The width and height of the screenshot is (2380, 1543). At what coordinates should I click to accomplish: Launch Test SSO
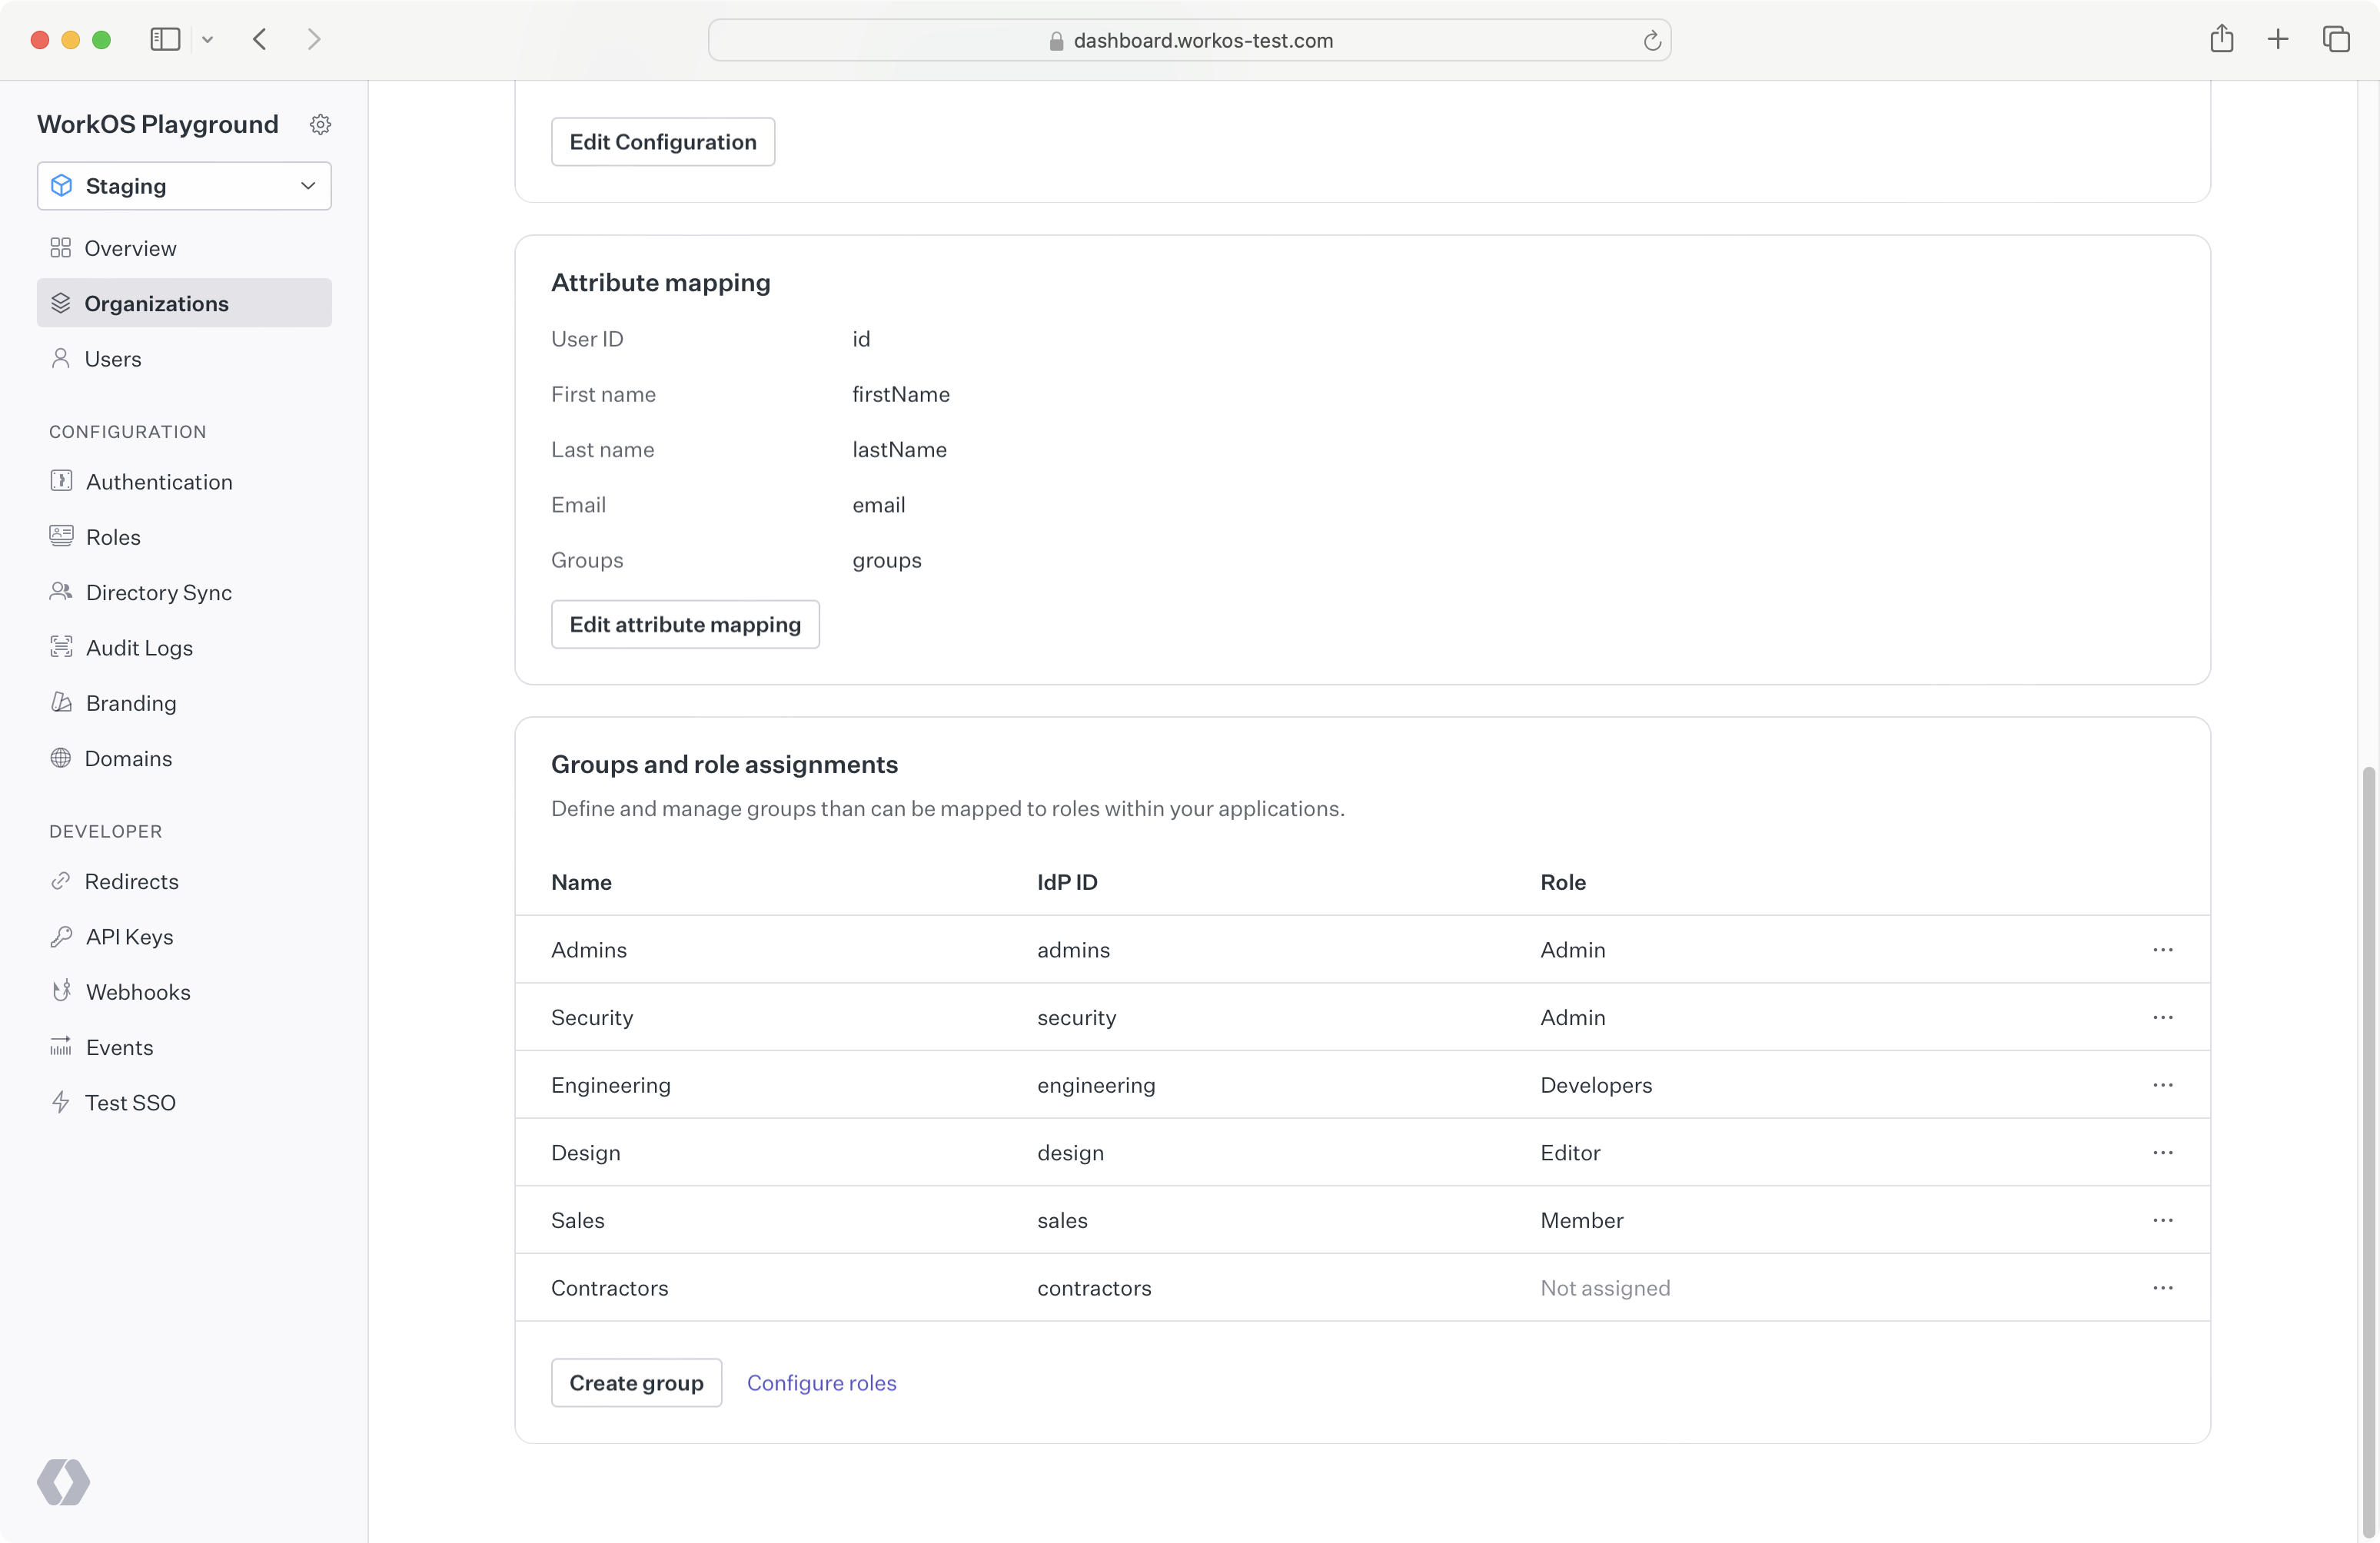tap(130, 1101)
